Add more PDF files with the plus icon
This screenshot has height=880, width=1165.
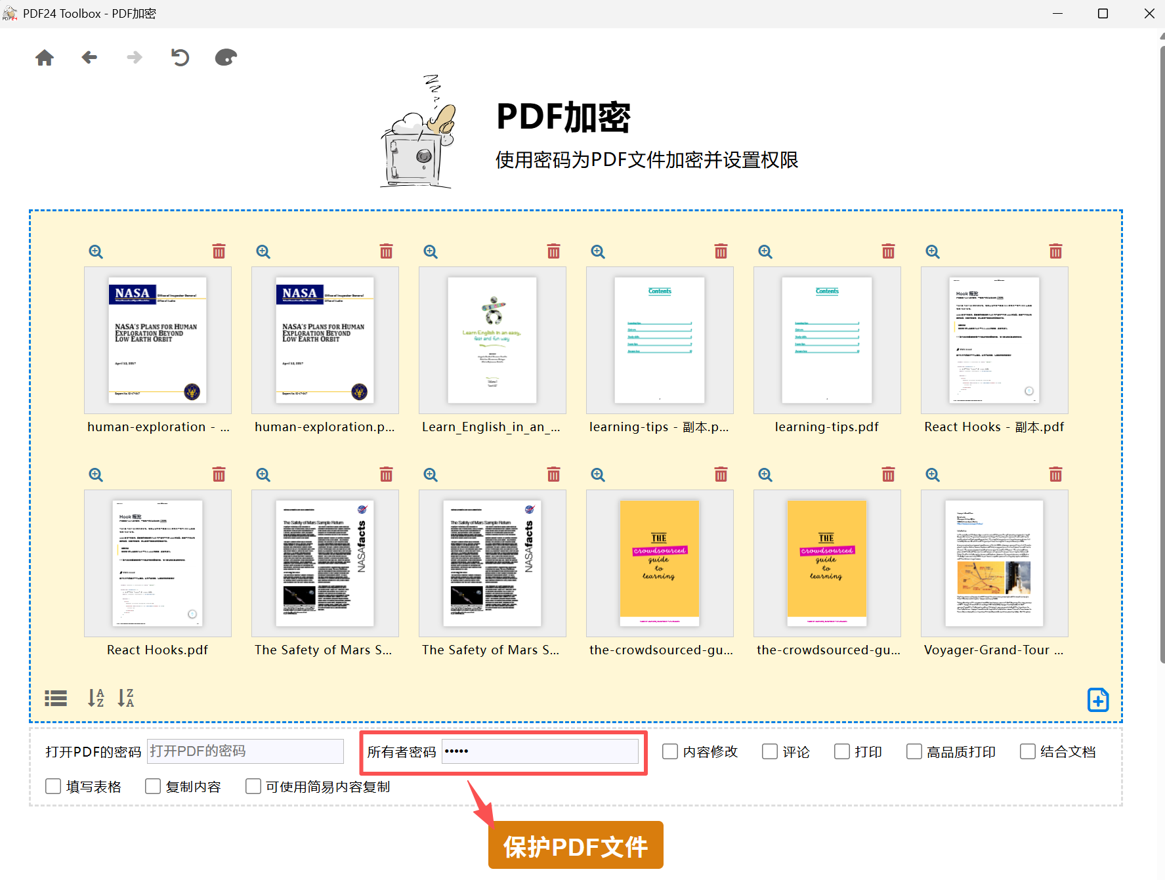pyautogui.click(x=1097, y=700)
